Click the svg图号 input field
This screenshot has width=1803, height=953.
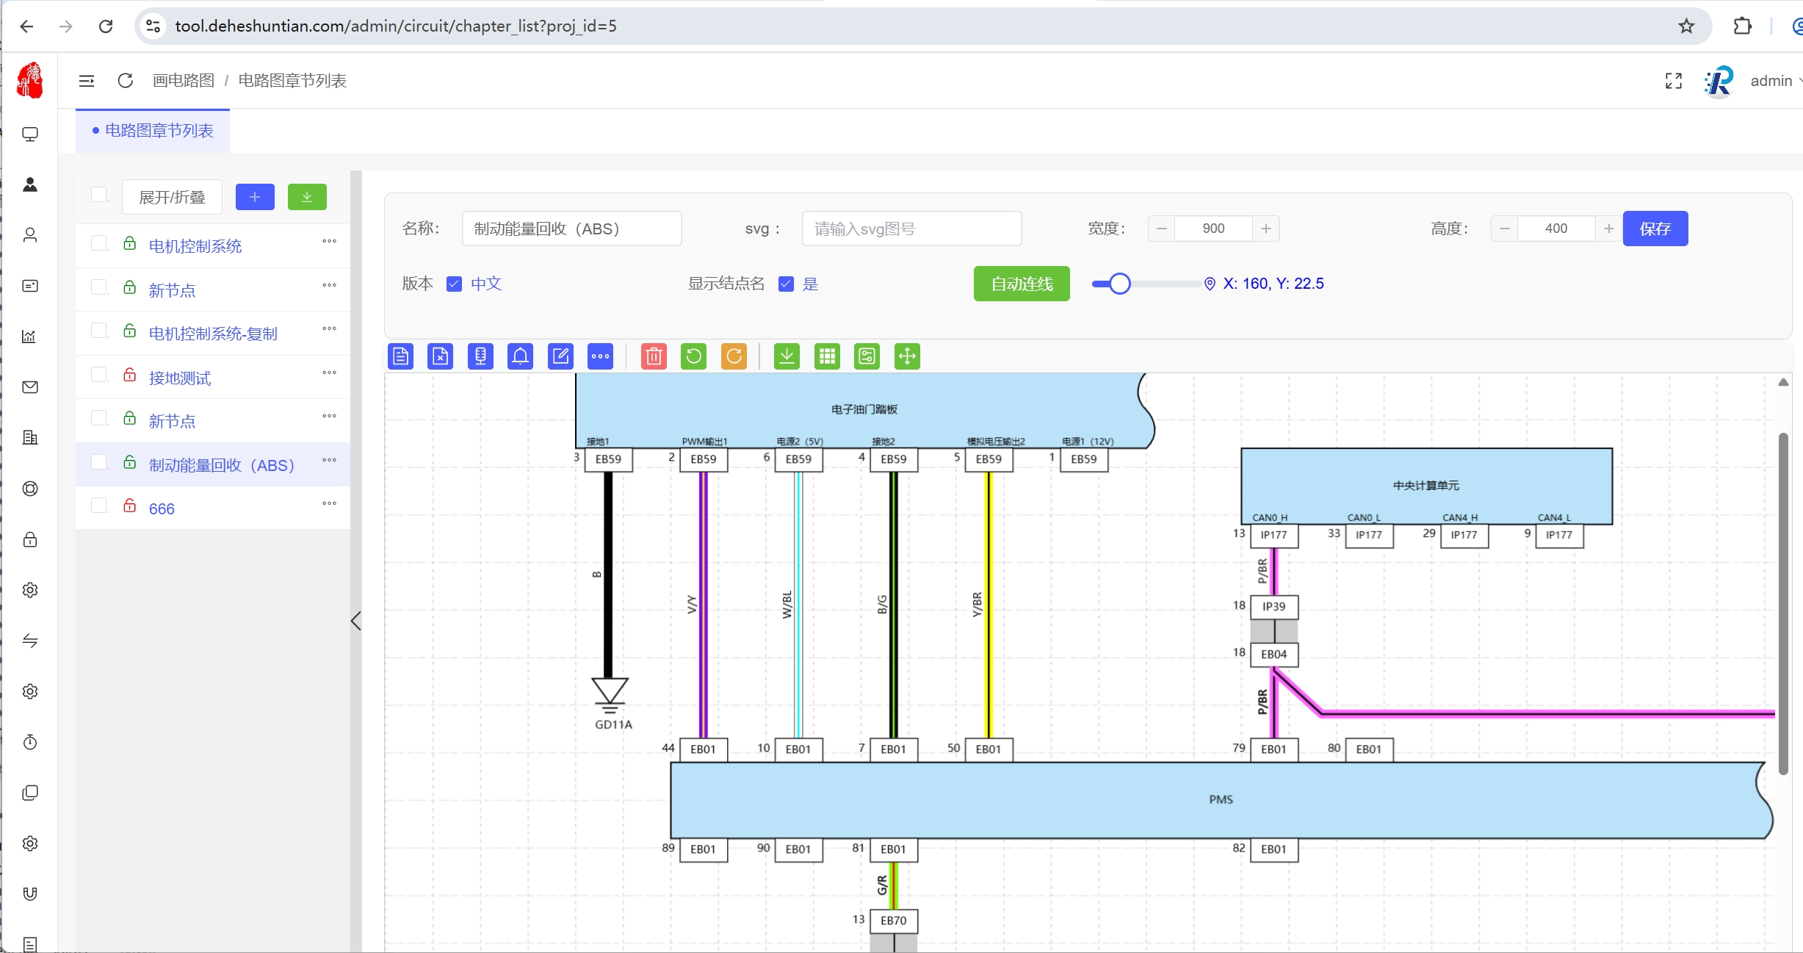tap(911, 229)
